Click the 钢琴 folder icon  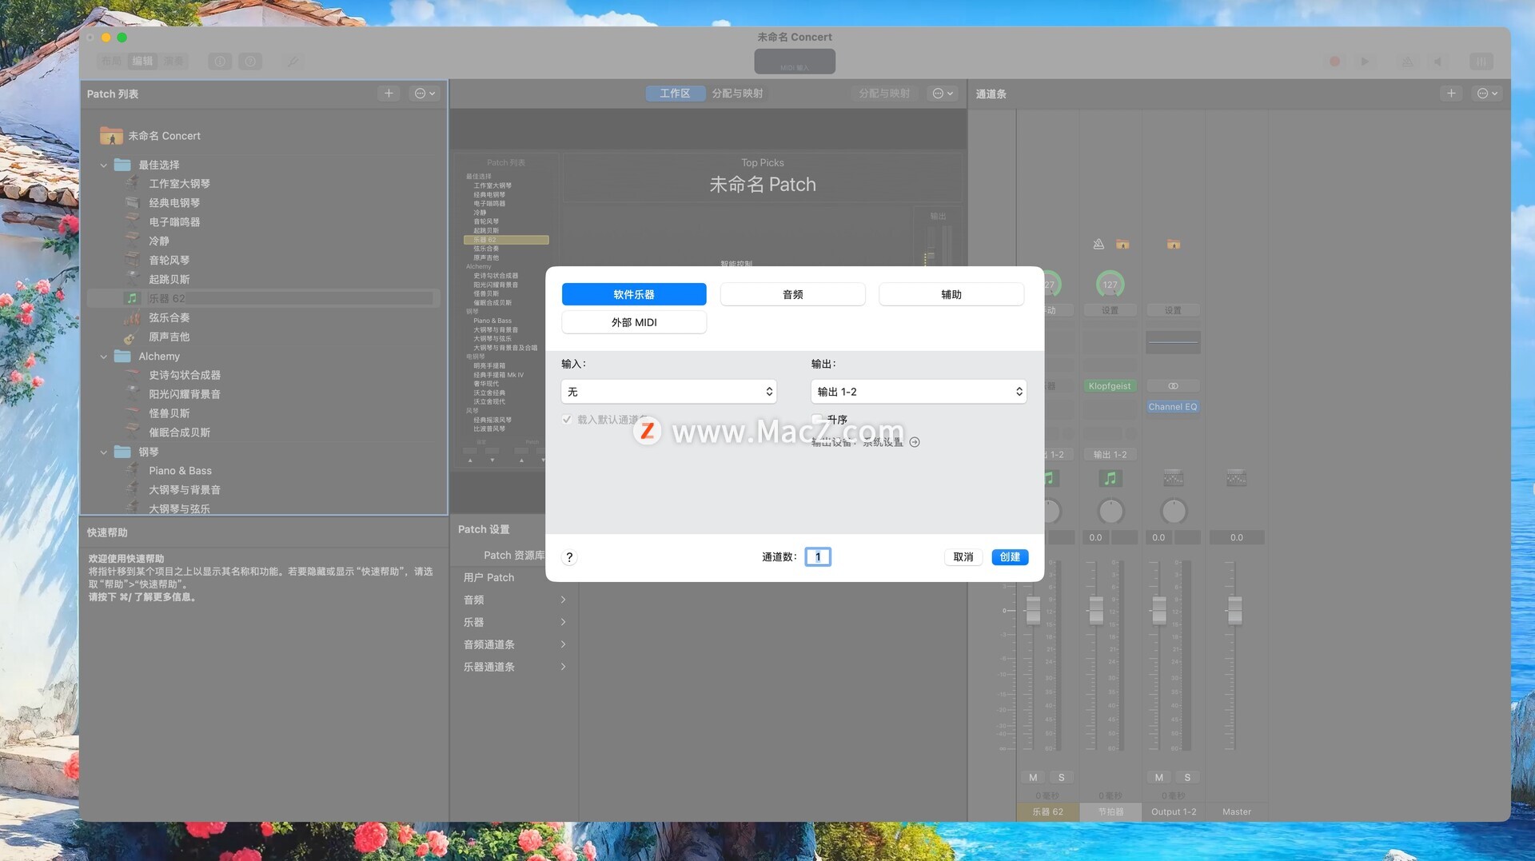pyautogui.click(x=122, y=452)
